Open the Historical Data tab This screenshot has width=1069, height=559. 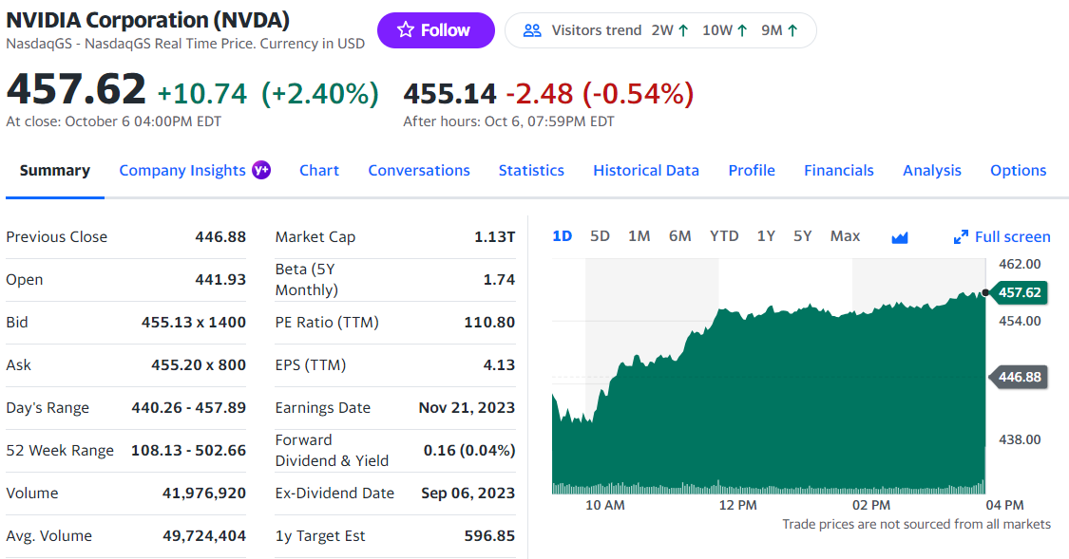pos(646,171)
